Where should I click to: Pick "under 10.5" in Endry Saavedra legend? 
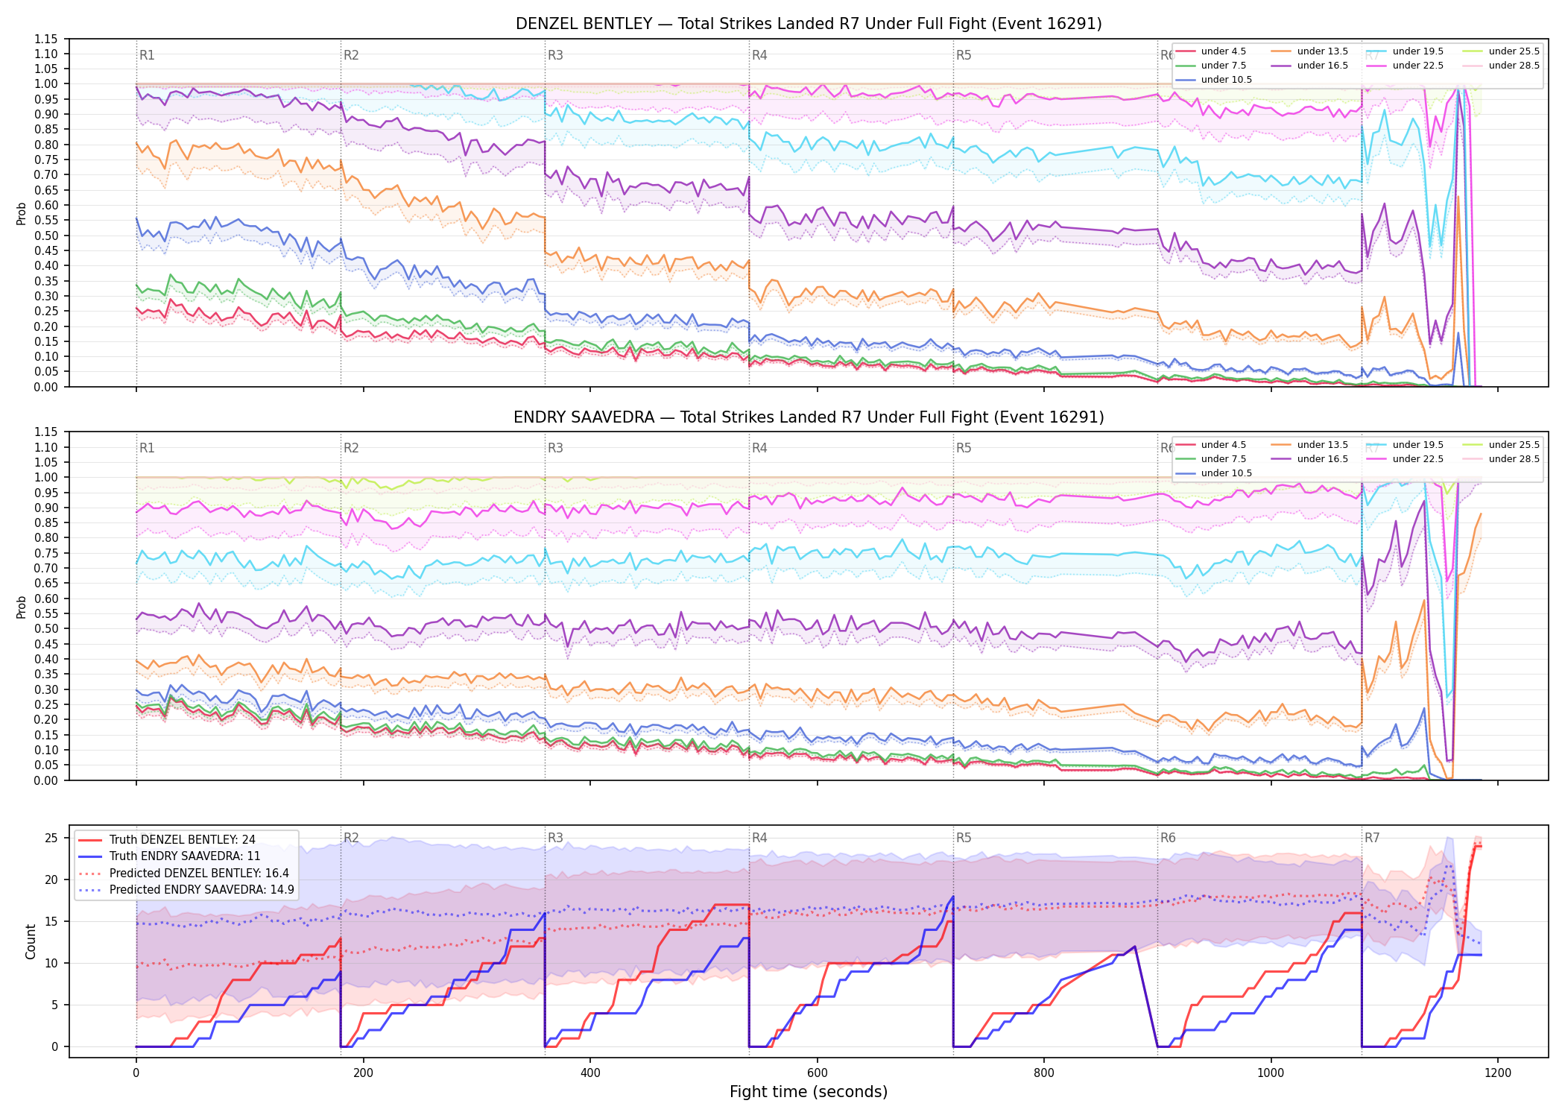pyautogui.click(x=1226, y=473)
